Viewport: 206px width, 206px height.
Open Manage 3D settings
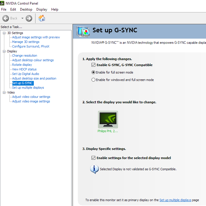26,42
